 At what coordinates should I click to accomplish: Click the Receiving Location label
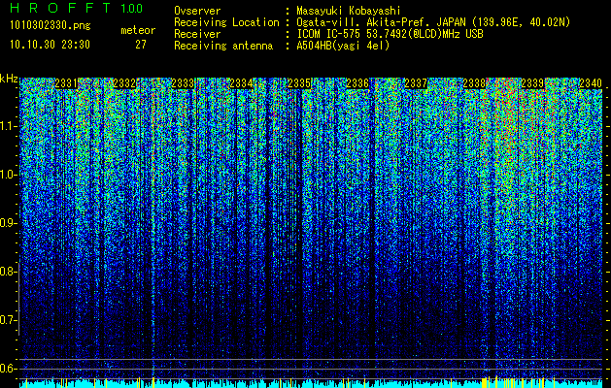(x=226, y=22)
